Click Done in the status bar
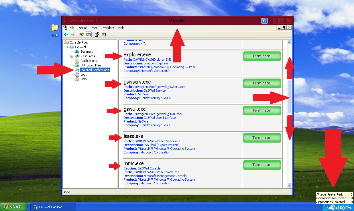354x211 pixels. [66, 192]
